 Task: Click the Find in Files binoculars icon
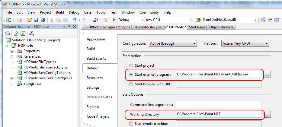[x=198, y=20]
